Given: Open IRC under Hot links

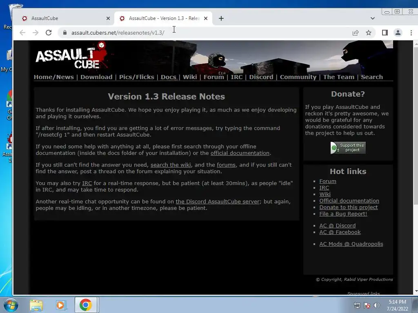Looking at the screenshot, I should click(324, 188).
